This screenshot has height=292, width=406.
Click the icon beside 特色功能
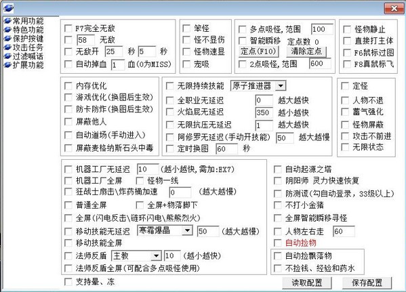7,30
